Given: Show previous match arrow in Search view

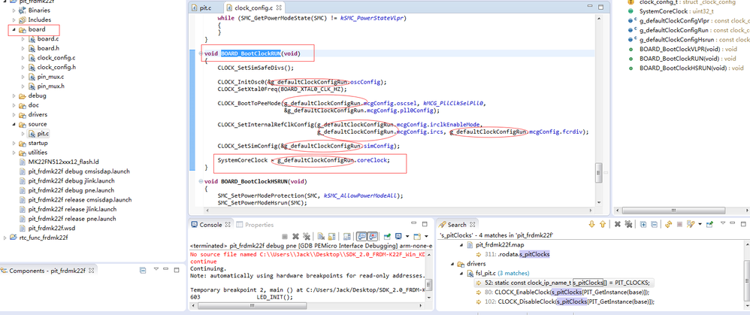Looking at the screenshot, I should [x=603, y=224].
